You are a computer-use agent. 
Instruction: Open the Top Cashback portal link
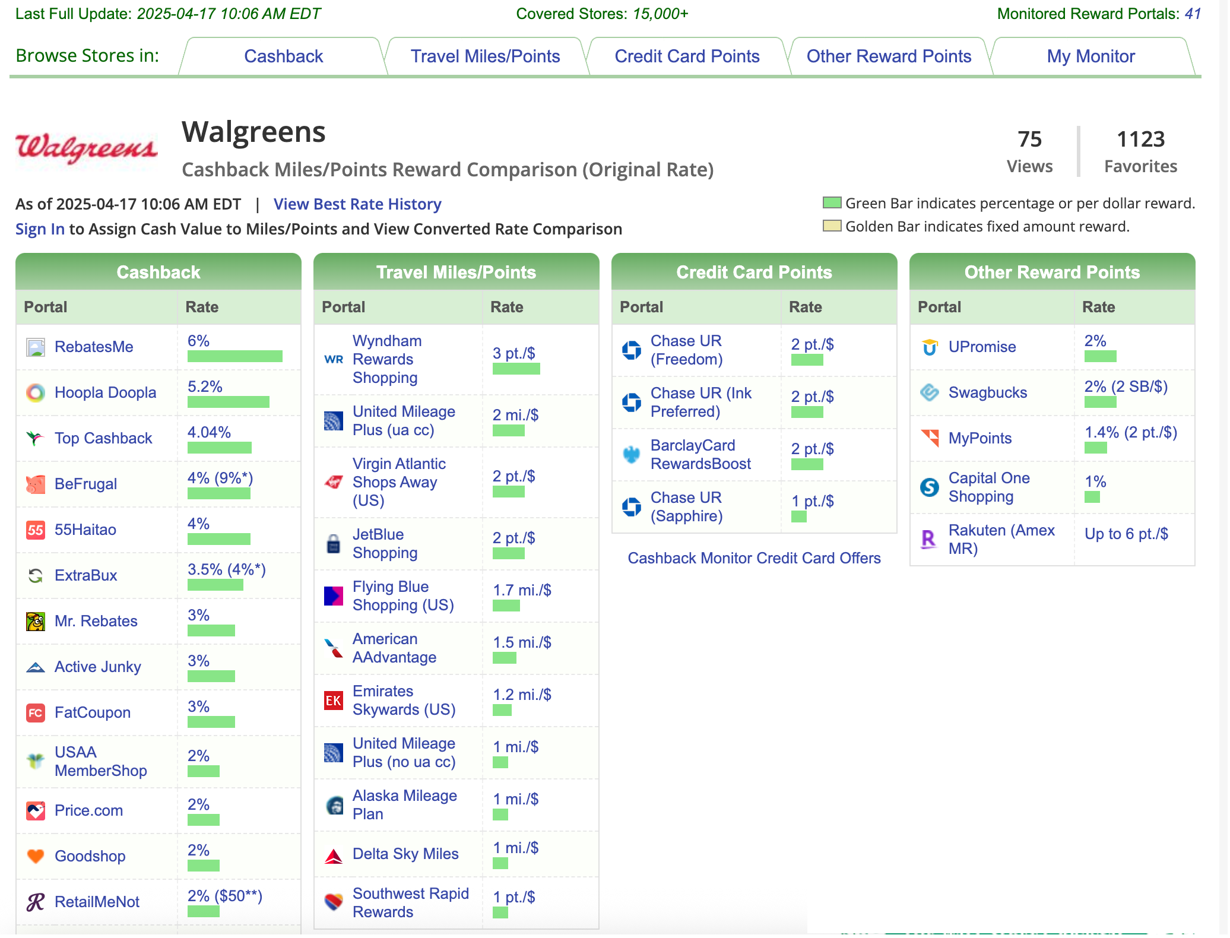[x=103, y=439]
